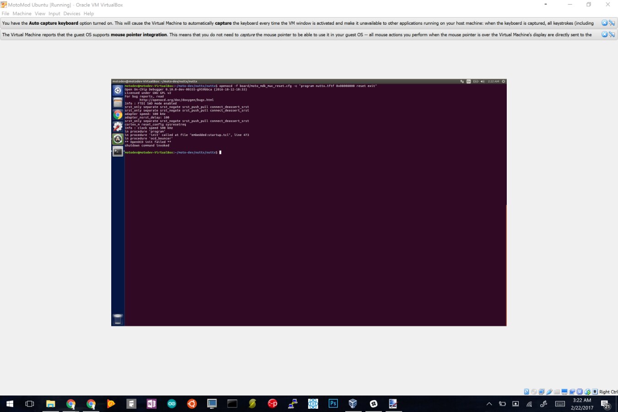Open Ubuntu Dash search in the launcher
The width and height of the screenshot is (618, 412).
coord(118,91)
